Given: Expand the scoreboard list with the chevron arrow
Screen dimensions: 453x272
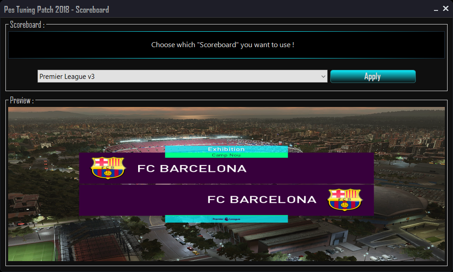Looking at the screenshot, I should 323,77.
